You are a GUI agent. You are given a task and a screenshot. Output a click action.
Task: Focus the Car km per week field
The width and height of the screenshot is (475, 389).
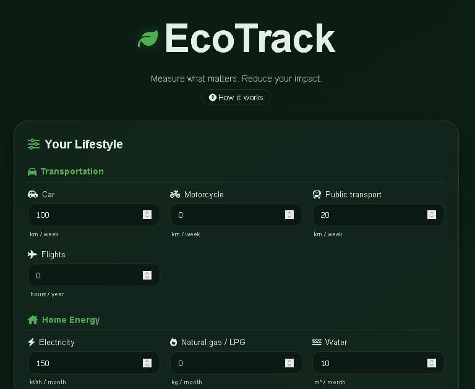click(94, 215)
